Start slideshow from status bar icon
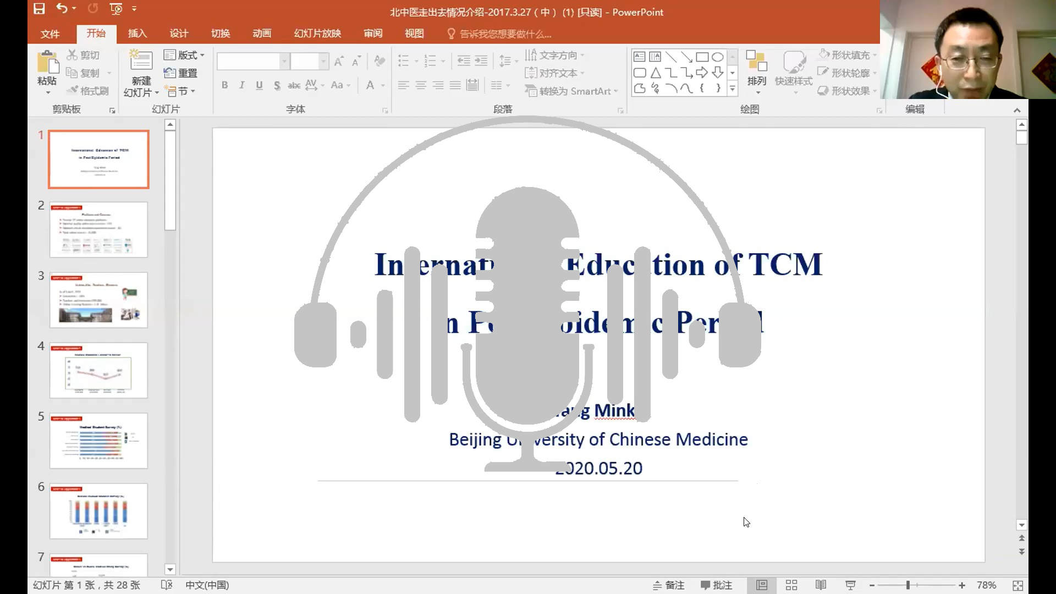The image size is (1056, 594). tap(850, 585)
